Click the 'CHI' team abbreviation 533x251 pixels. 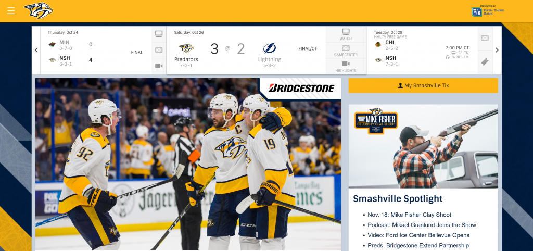pos(389,43)
